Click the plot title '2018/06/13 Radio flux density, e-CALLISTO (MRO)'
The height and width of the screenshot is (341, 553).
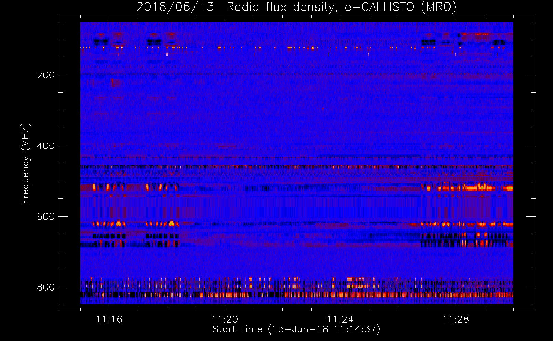(296, 7)
